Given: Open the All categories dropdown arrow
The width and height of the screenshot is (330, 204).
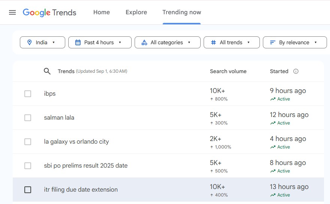Looking at the screenshot, I should 189,42.
